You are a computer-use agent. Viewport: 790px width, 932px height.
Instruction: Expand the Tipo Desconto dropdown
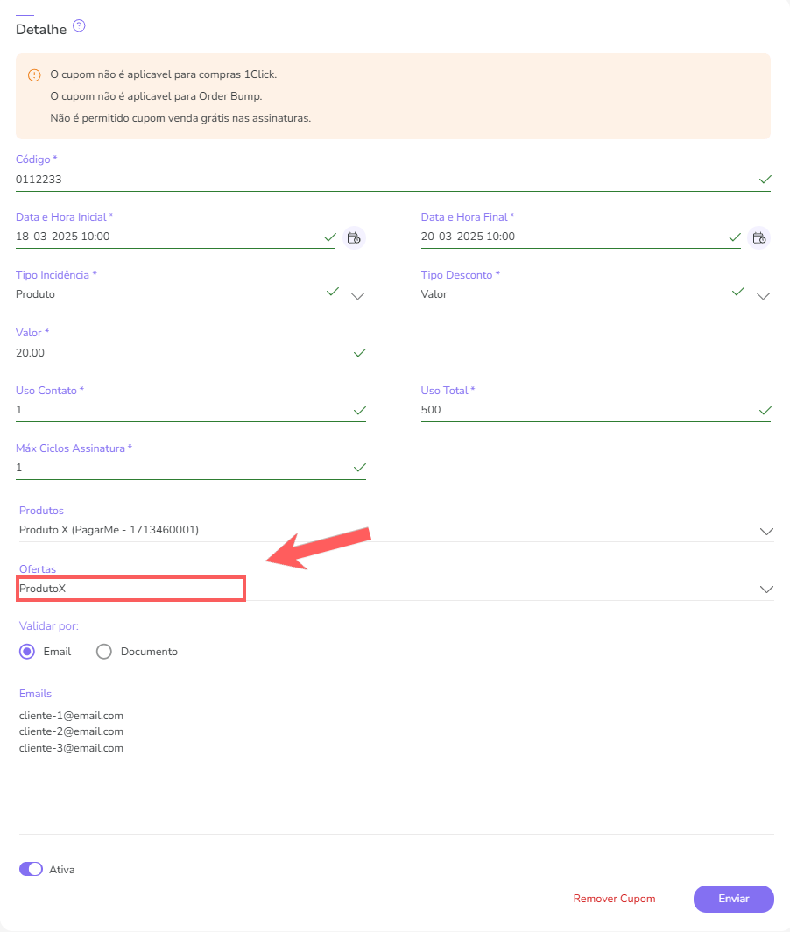click(763, 296)
